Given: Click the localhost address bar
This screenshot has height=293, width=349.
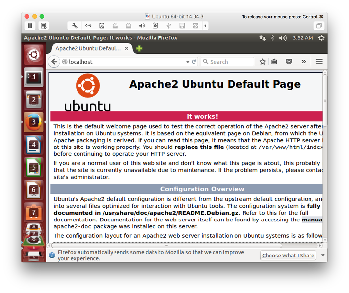Looking at the screenshot, I should point(123,62).
